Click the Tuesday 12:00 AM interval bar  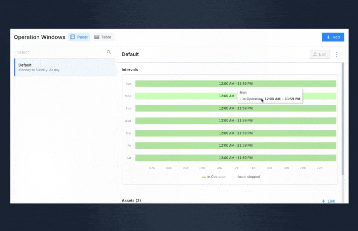click(236, 108)
